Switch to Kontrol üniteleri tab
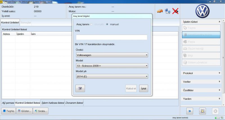Image resolution: width=225 pixels, height=120 pixels. click(10, 23)
